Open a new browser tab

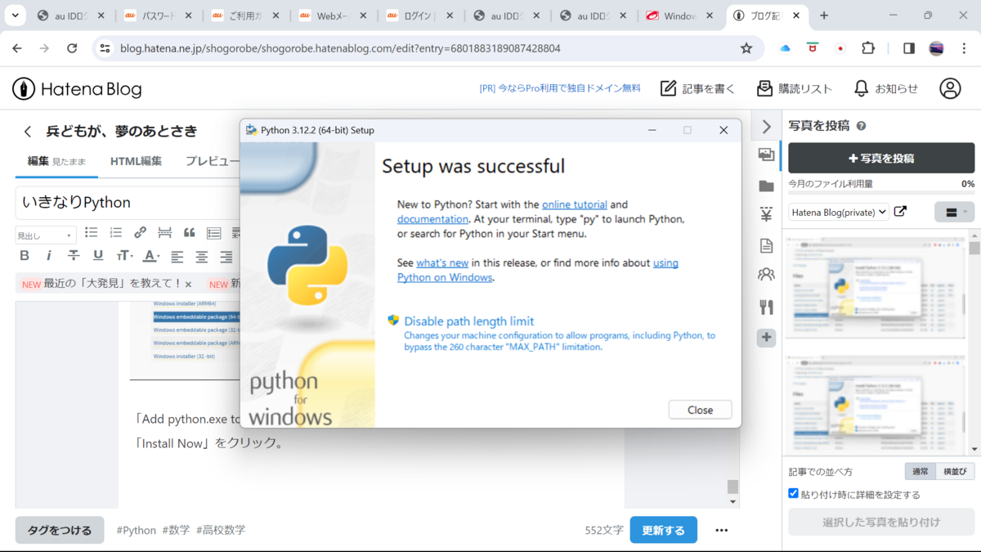click(824, 16)
